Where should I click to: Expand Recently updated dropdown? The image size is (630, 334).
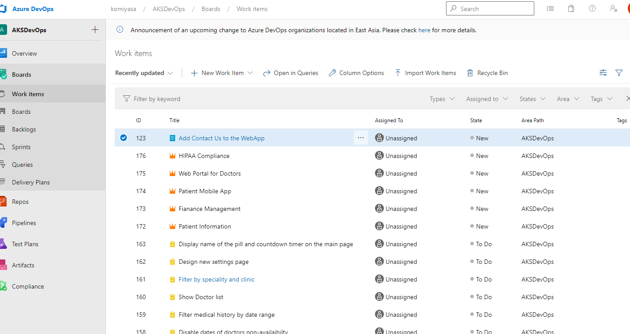[144, 73]
